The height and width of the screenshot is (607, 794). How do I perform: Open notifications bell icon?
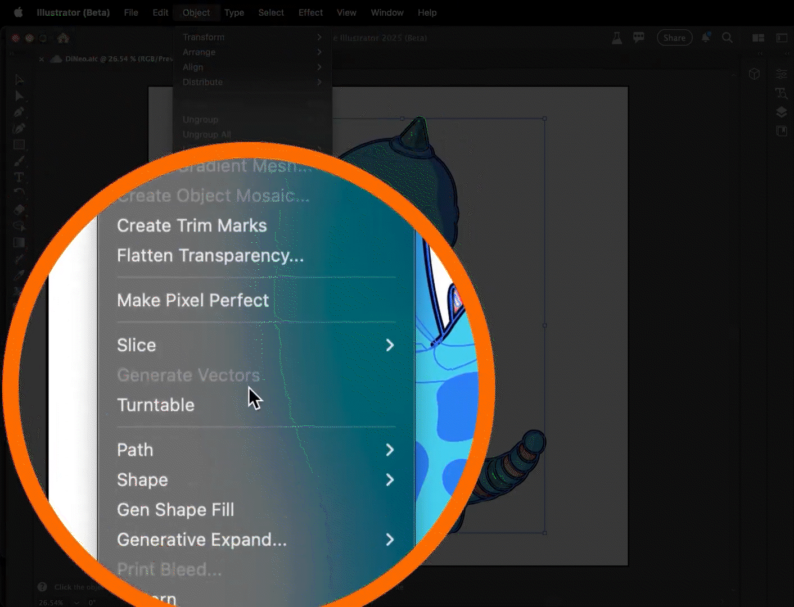(x=706, y=38)
